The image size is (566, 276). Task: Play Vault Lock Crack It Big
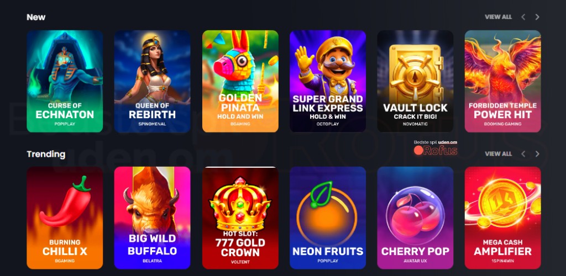(x=415, y=81)
